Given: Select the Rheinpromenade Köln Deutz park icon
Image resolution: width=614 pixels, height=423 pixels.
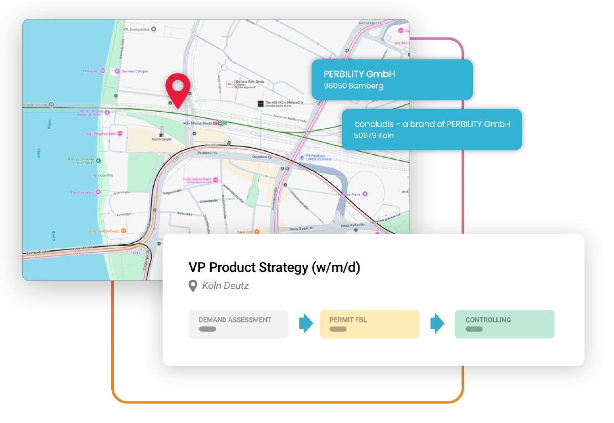Looking at the screenshot, I should click(98, 160).
